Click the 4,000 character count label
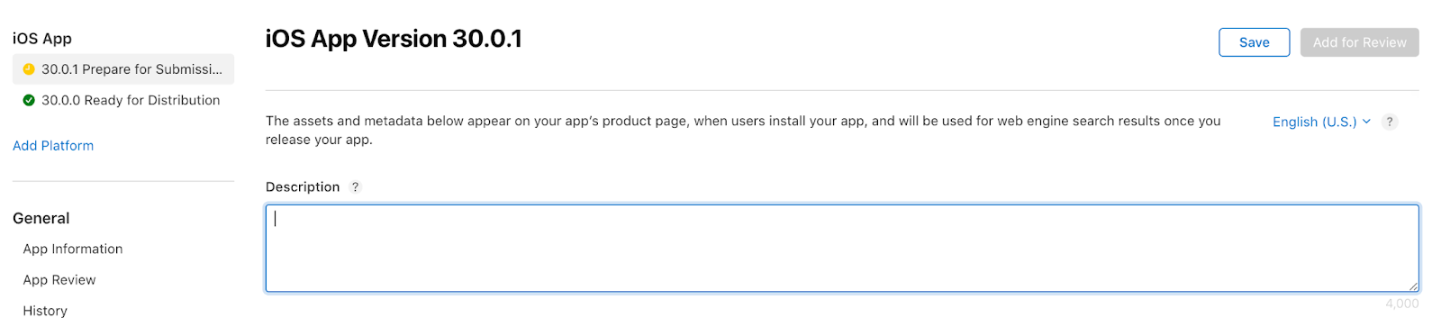Image resolution: width=1441 pixels, height=327 pixels. coord(1402,304)
